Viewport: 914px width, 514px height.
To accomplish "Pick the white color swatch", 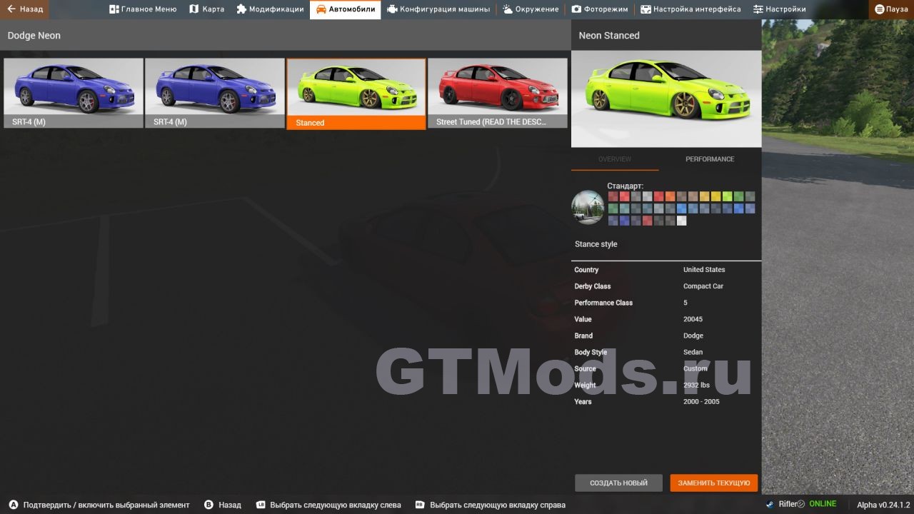I will point(681,221).
